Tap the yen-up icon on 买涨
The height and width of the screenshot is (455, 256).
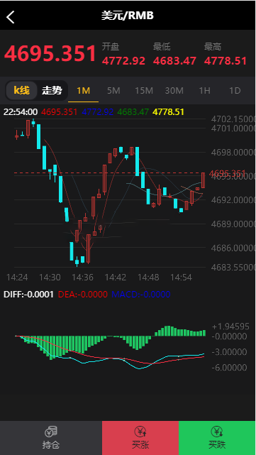pyautogui.click(x=140, y=432)
